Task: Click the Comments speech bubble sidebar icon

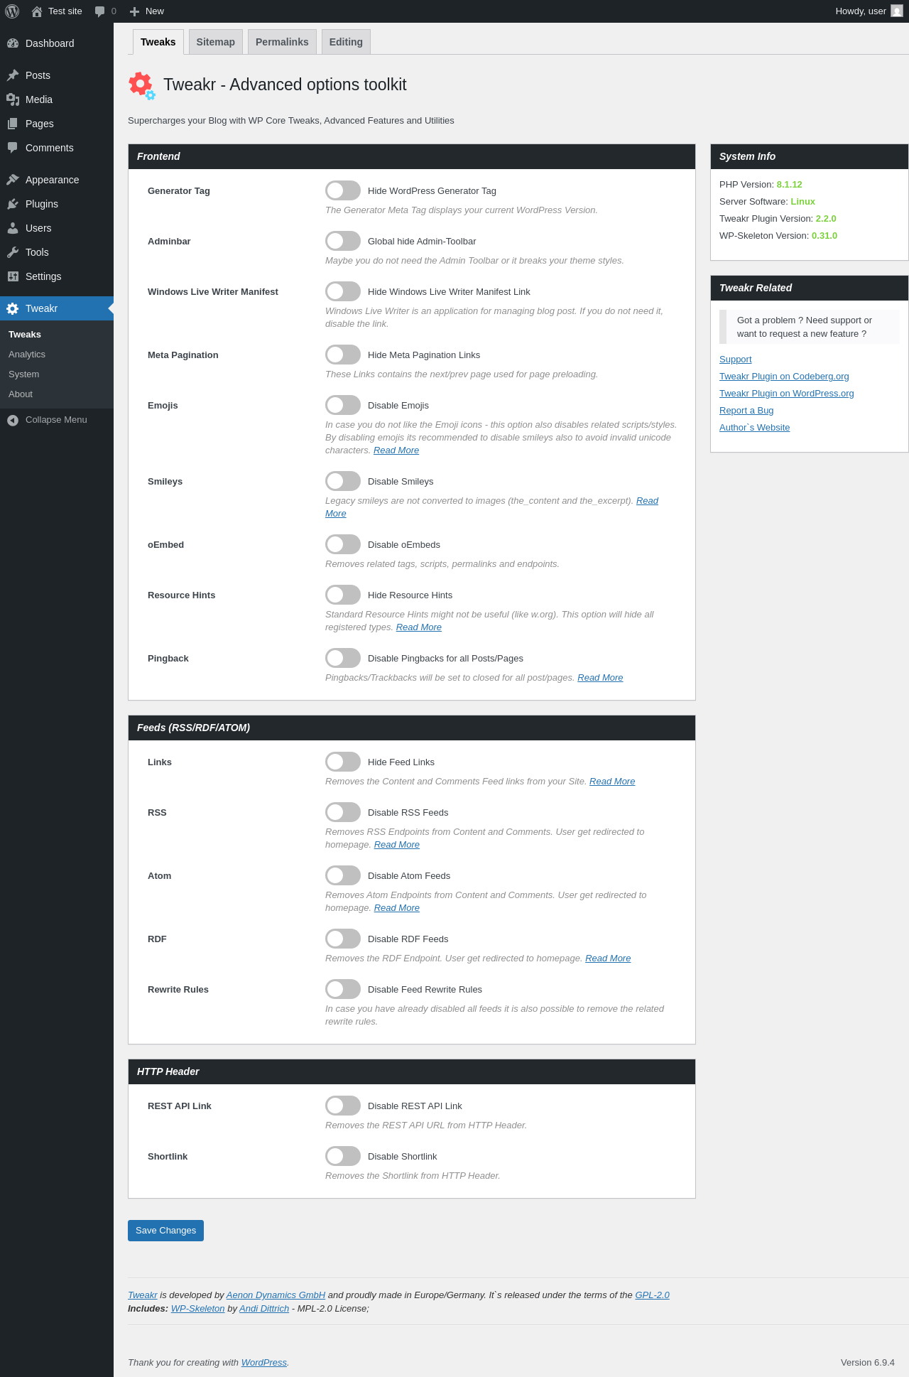Action: pyautogui.click(x=13, y=148)
